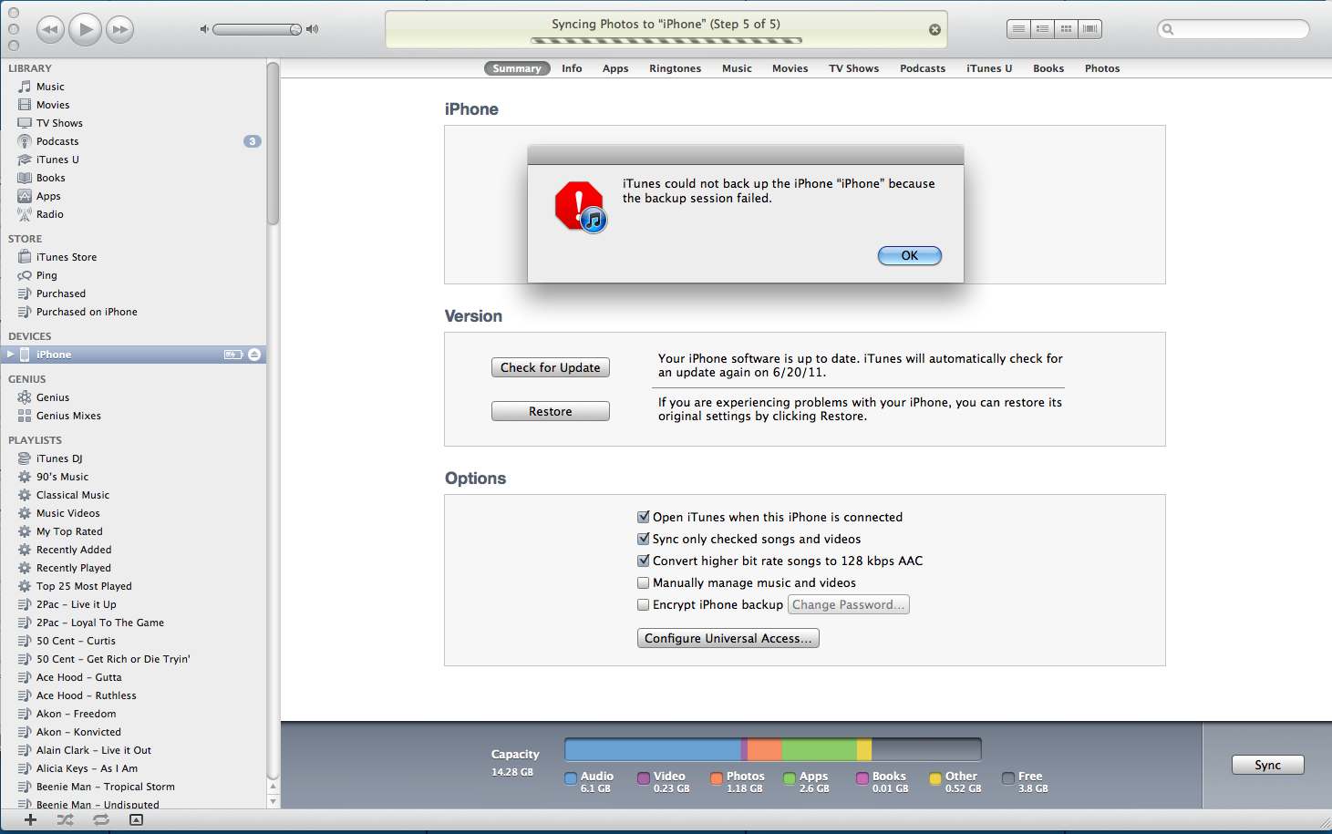Dismiss the backup error with OK

pyautogui.click(x=909, y=255)
